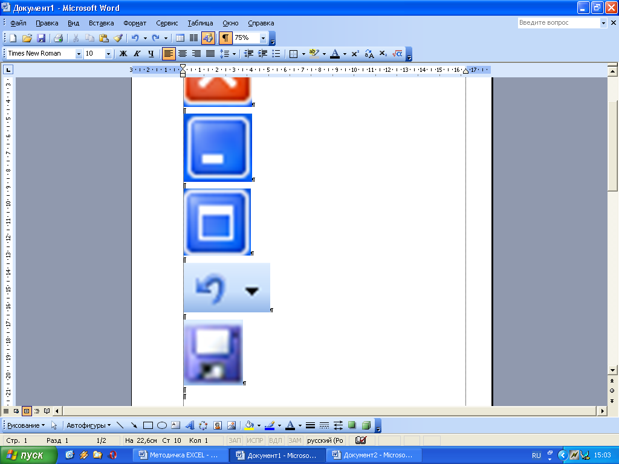This screenshot has width=619, height=464.
Task: Open the Columns layout button
Action: (x=194, y=38)
